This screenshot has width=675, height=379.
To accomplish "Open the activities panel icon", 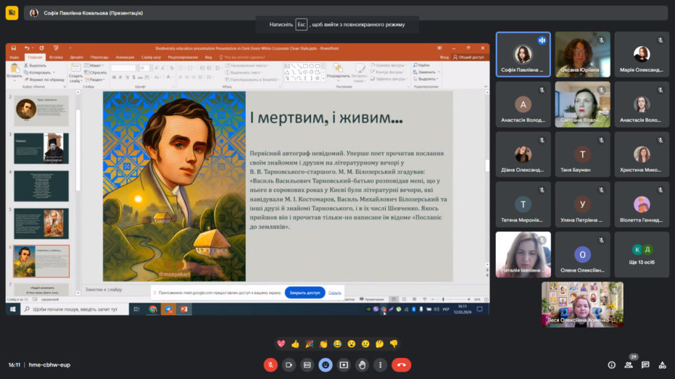I will tap(662, 365).
